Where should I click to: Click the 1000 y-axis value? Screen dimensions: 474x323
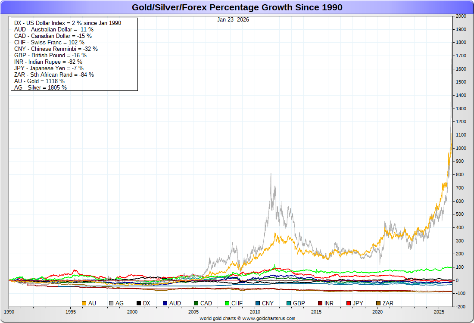click(461, 148)
